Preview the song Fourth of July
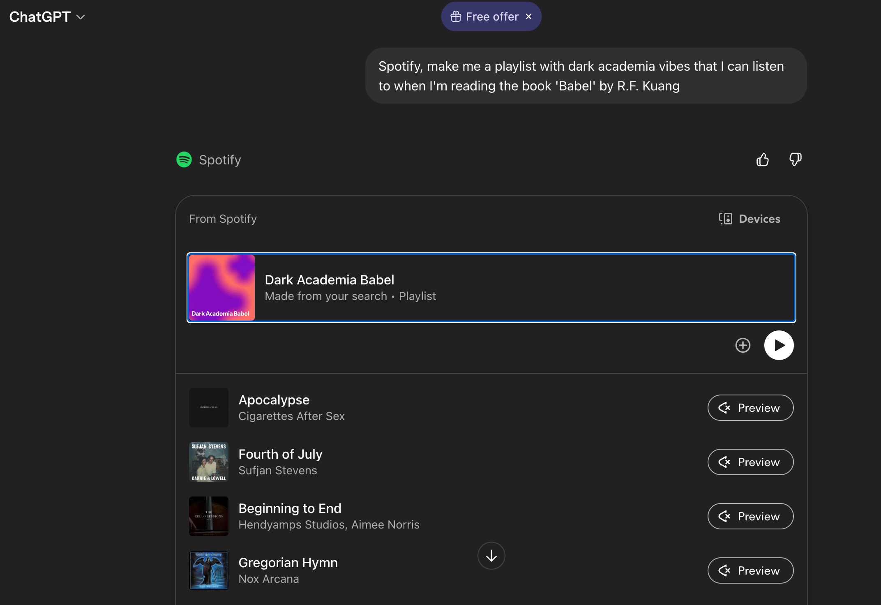 pyautogui.click(x=750, y=462)
